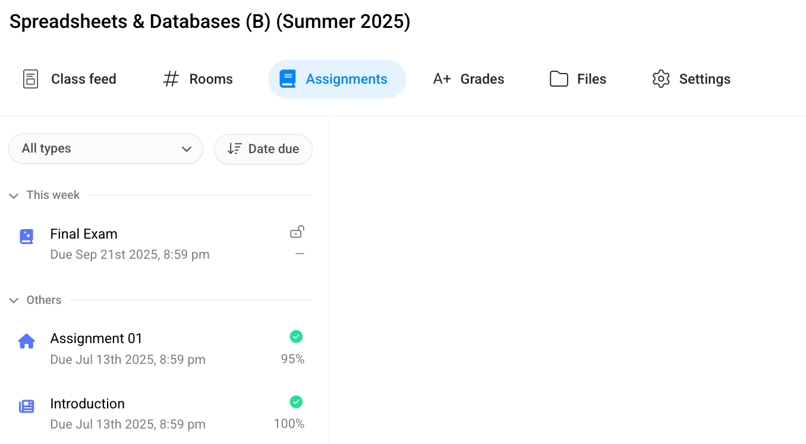The image size is (806, 444).
Task: Click the Assignment 01 home icon
Action: click(27, 341)
